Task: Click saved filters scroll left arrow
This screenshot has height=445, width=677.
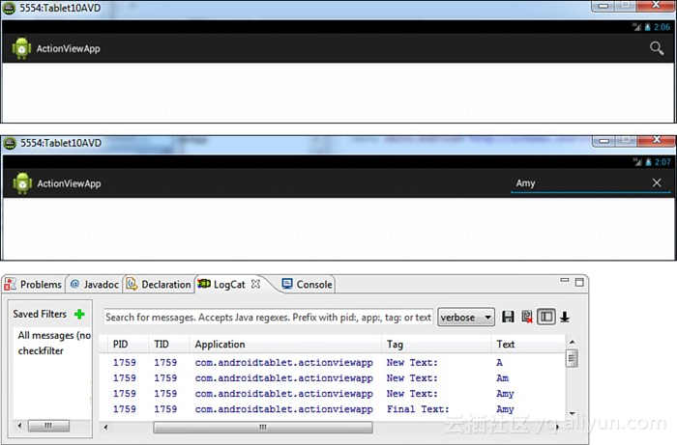Action: (x=19, y=426)
